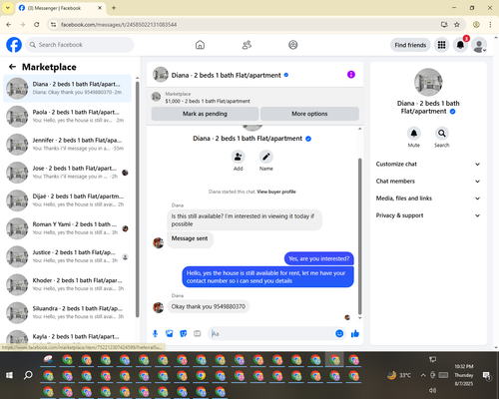Open Jose's conversation in the list
The image size is (499, 399).
click(67, 173)
